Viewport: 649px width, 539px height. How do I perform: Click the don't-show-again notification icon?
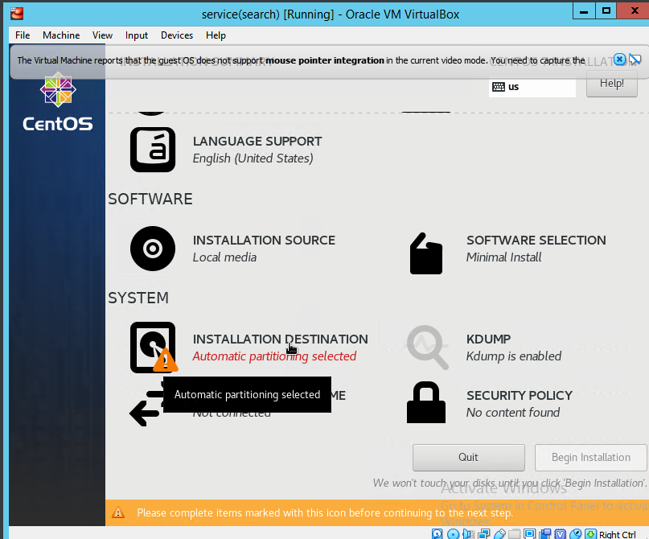pyautogui.click(x=635, y=60)
